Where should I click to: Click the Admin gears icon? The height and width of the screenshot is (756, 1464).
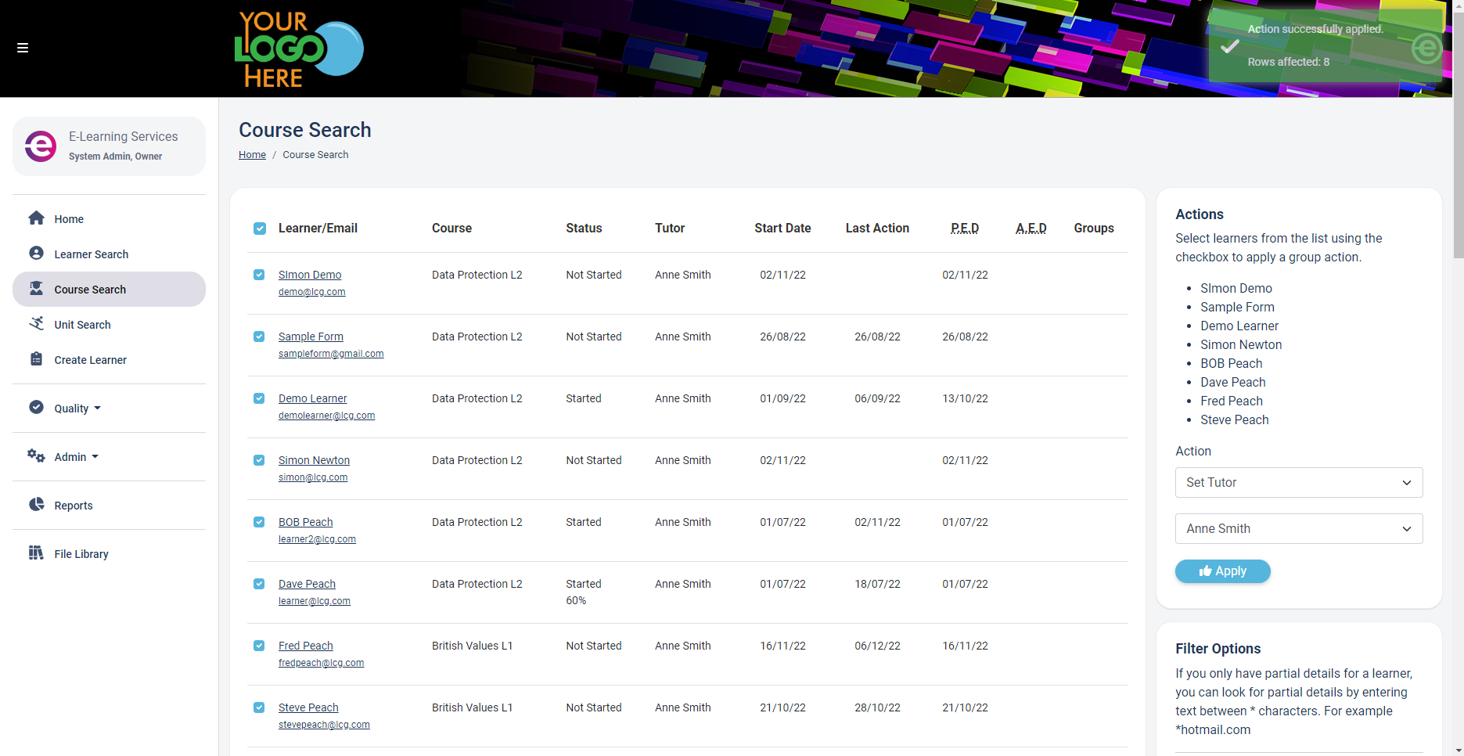36,456
